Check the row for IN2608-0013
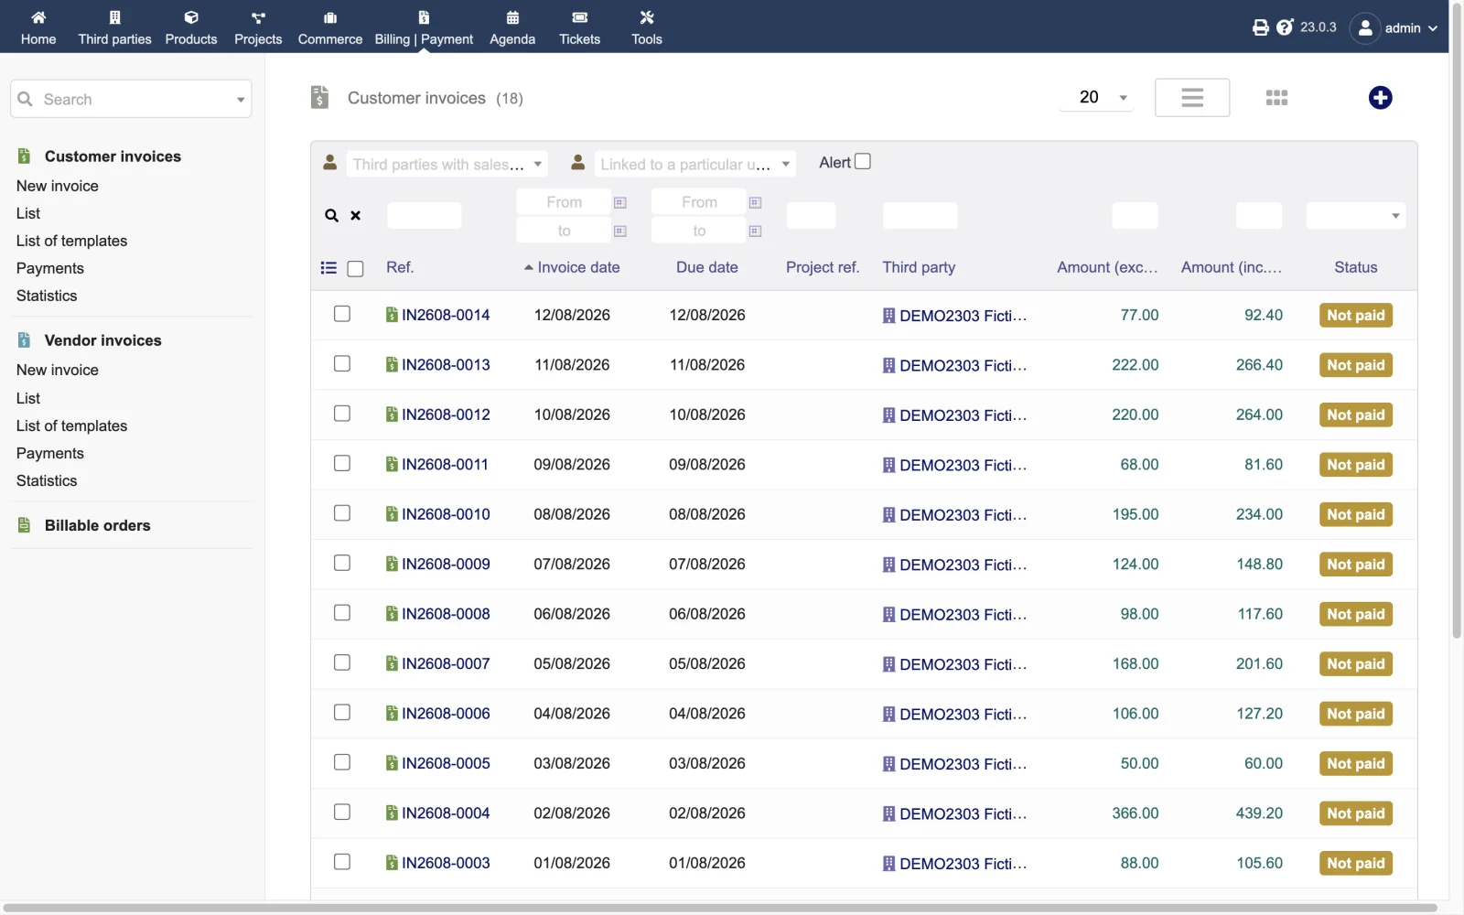The image size is (1464, 915). (342, 364)
